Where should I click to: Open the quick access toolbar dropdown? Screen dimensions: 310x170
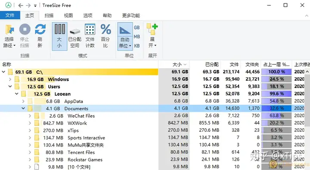click(x=35, y=6)
